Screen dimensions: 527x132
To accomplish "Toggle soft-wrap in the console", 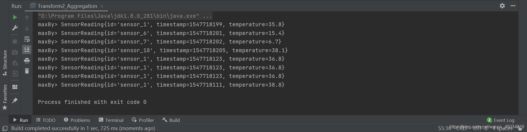I will click(x=27, y=39).
